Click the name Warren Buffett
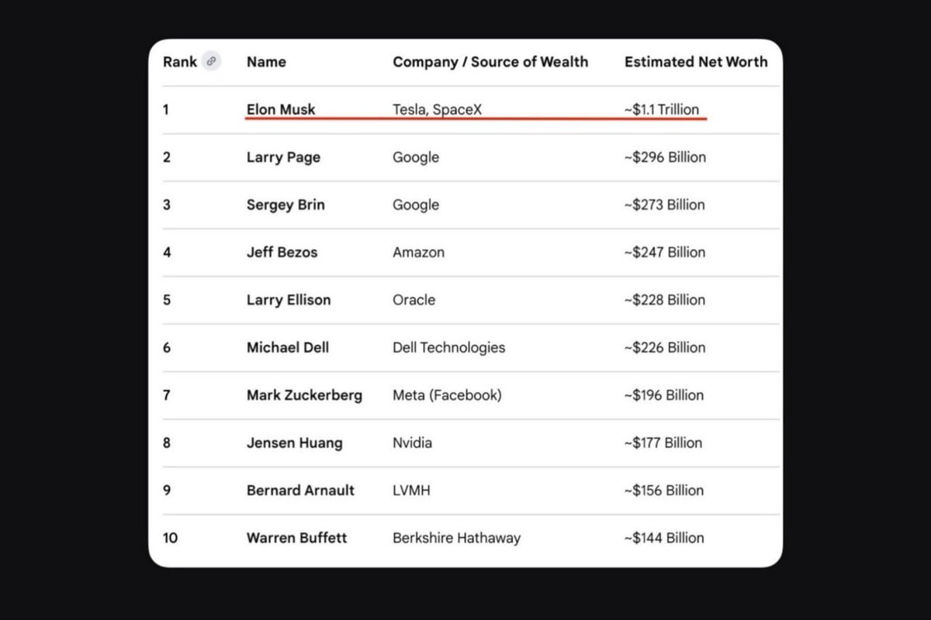Viewport: 931px width, 620px height. (x=296, y=538)
